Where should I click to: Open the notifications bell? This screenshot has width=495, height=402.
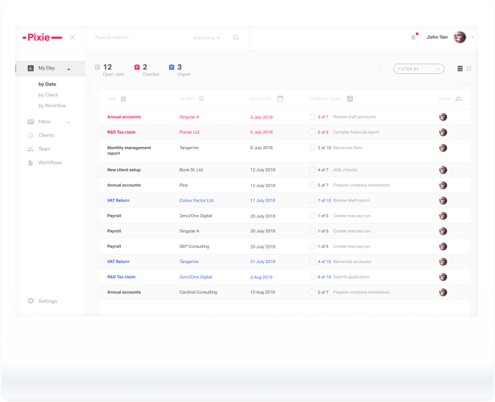click(x=413, y=37)
